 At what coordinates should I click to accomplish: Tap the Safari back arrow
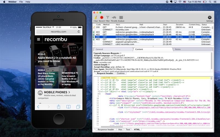pos(38,107)
